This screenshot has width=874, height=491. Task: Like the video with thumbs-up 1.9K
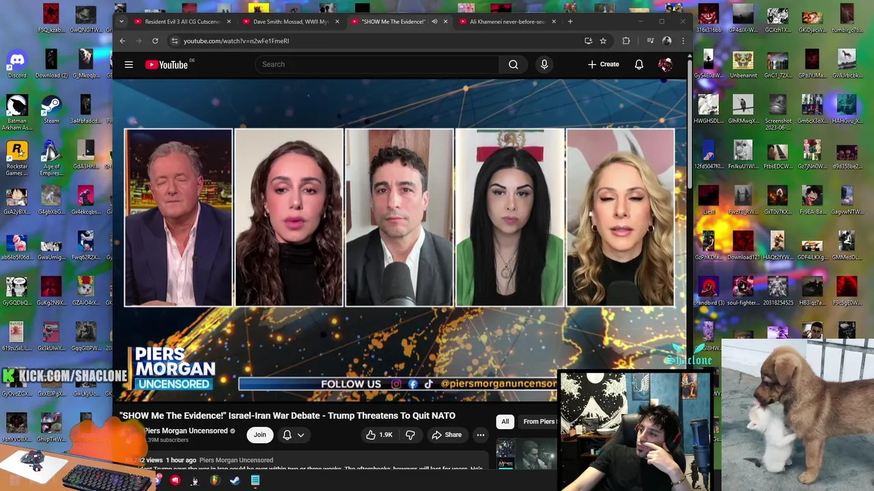pos(379,435)
